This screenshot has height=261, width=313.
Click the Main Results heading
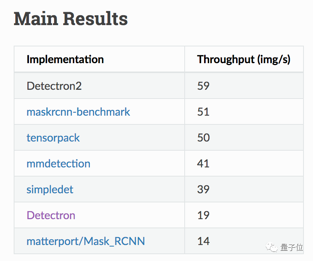point(70,19)
